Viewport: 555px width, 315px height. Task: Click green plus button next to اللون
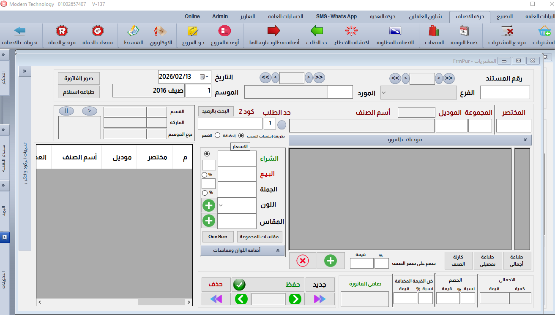click(209, 205)
